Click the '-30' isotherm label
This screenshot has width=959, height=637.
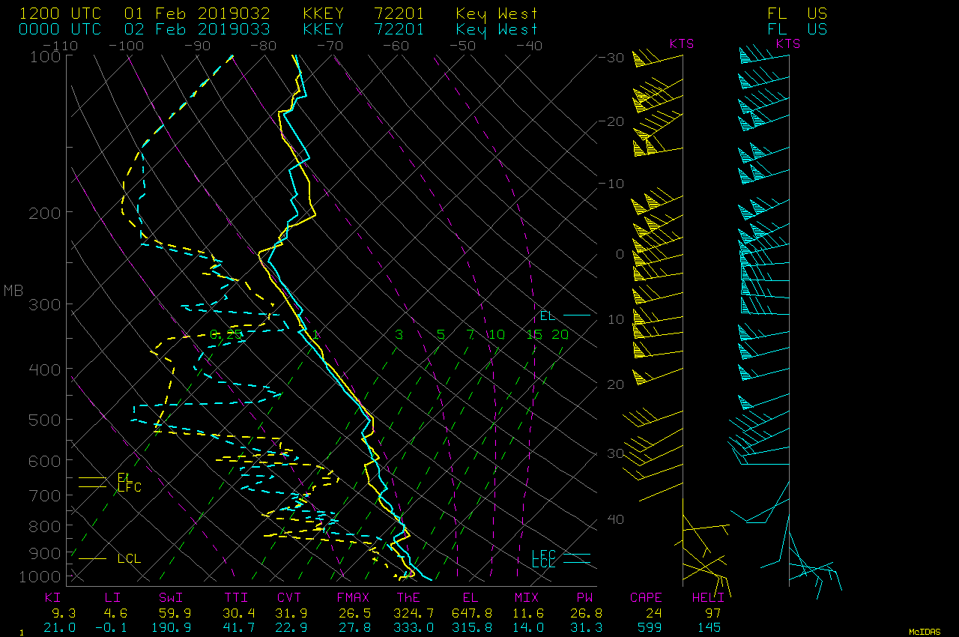coord(612,58)
